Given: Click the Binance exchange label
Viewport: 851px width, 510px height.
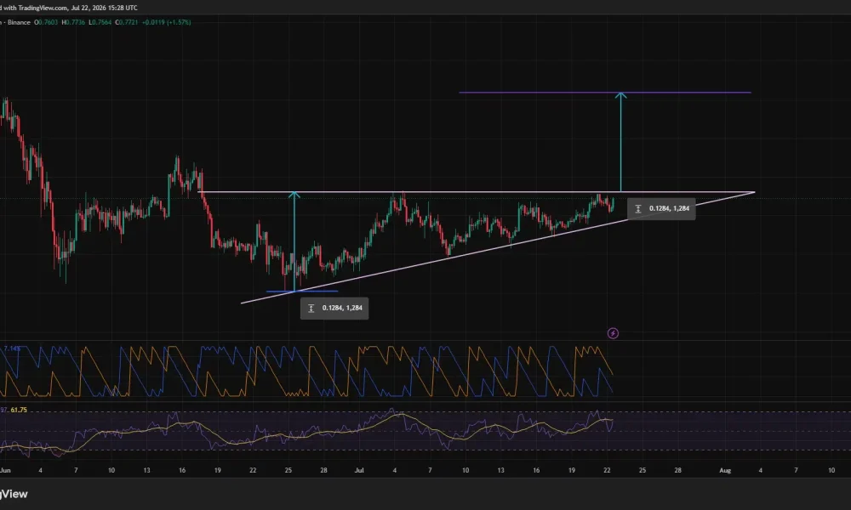Looking at the screenshot, I should (19, 22).
